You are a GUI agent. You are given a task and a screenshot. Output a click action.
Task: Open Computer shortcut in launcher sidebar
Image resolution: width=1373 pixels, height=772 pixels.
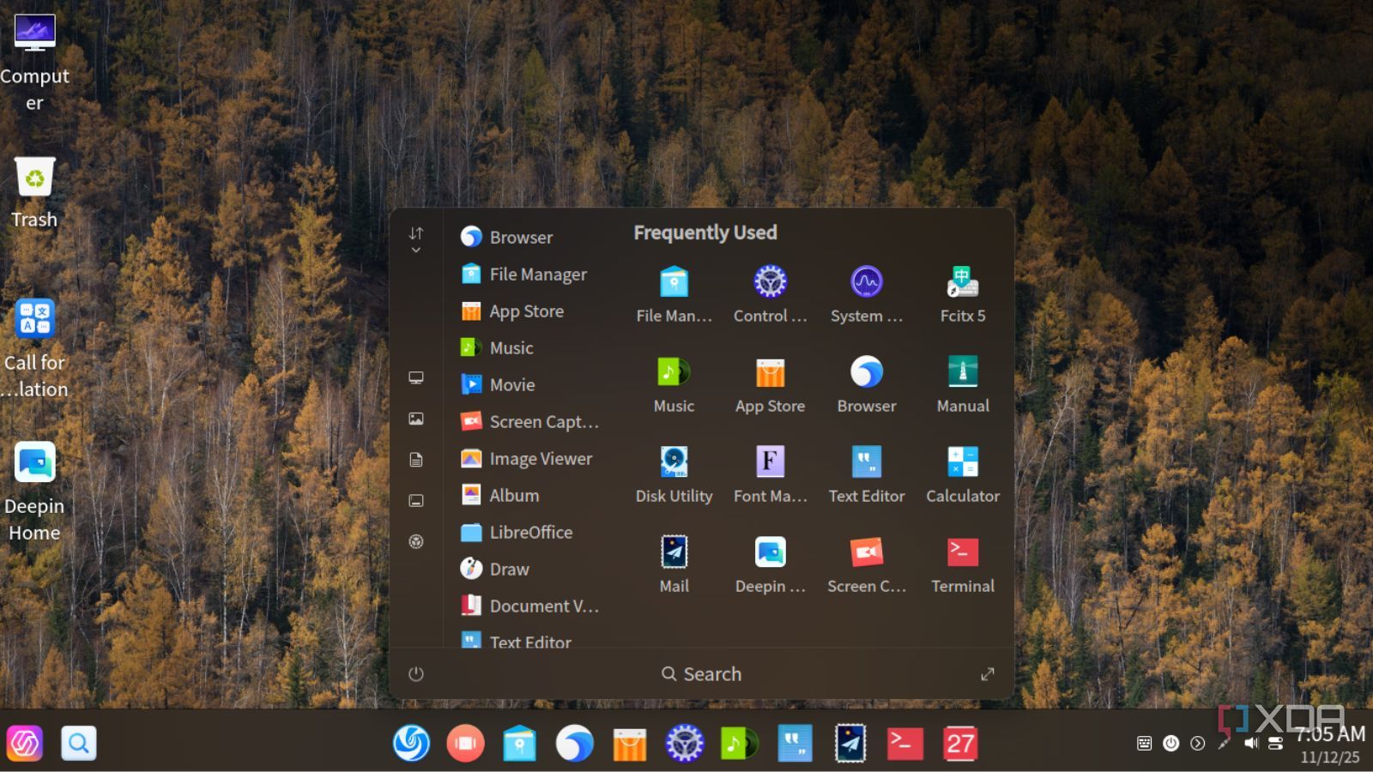click(416, 378)
